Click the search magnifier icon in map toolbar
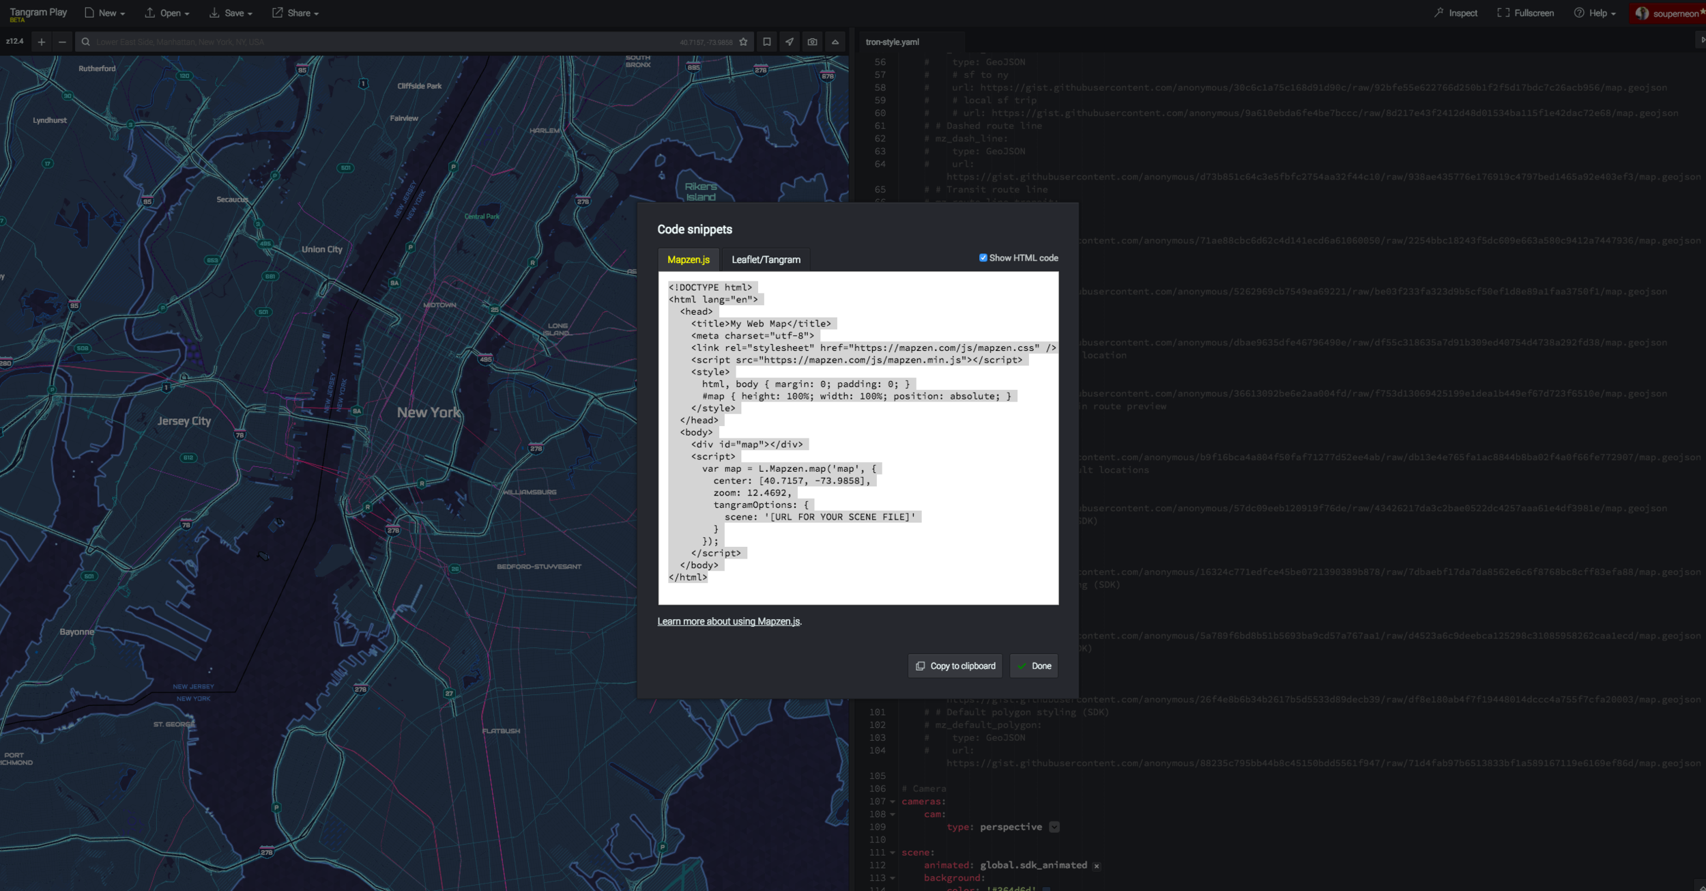 tap(86, 42)
